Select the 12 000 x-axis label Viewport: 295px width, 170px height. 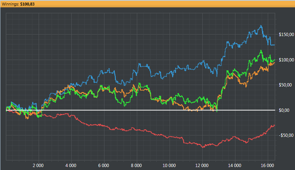[202, 165]
